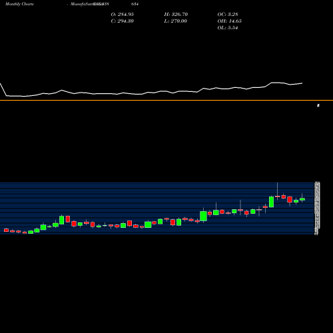Click the overlapped MunafaSutra header label
The width and height of the screenshot is (333, 333).
point(89,4)
